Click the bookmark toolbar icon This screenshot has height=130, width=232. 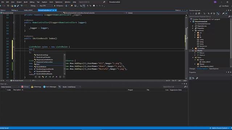tap(94, 6)
